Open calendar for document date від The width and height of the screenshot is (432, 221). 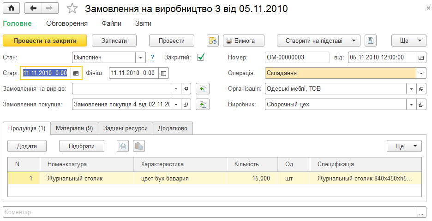[421, 58]
